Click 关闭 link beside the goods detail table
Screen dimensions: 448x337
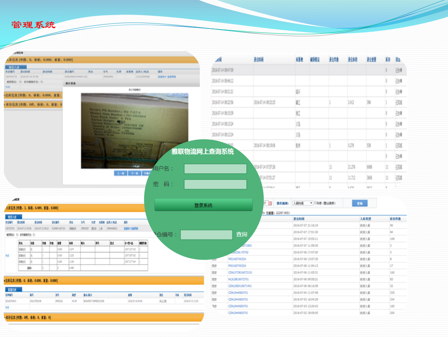click(x=7, y=255)
